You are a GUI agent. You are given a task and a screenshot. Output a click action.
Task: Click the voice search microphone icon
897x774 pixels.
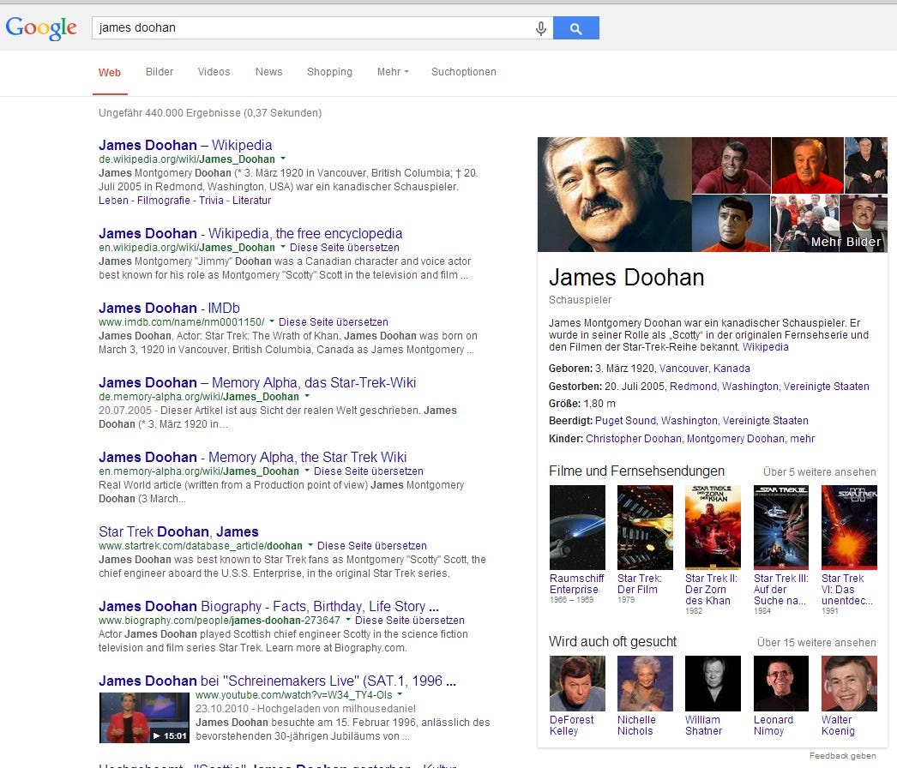(540, 28)
